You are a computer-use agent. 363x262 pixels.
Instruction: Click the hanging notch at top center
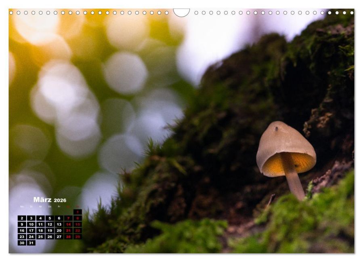click(x=181, y=12)
